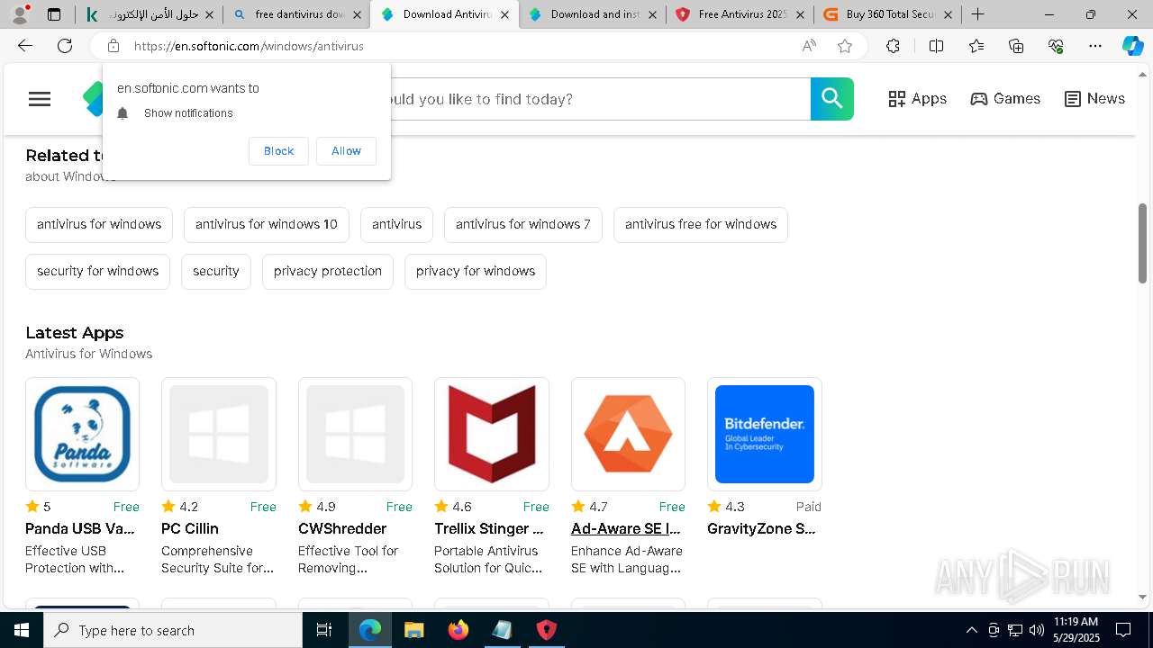1153x648 pixels.
Task: Open Read aloud in address bar
Action: (809, 46)
